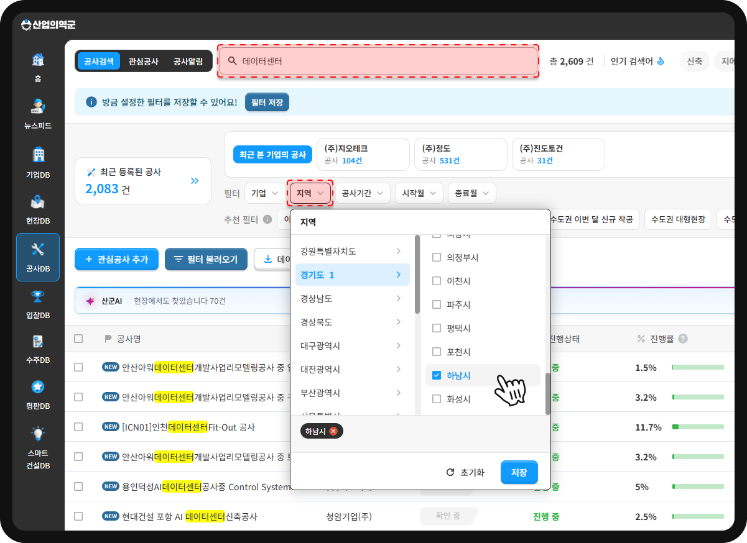
Task: Open the (주)지오테크 recent company card
Action: click(x=363, y=154)
